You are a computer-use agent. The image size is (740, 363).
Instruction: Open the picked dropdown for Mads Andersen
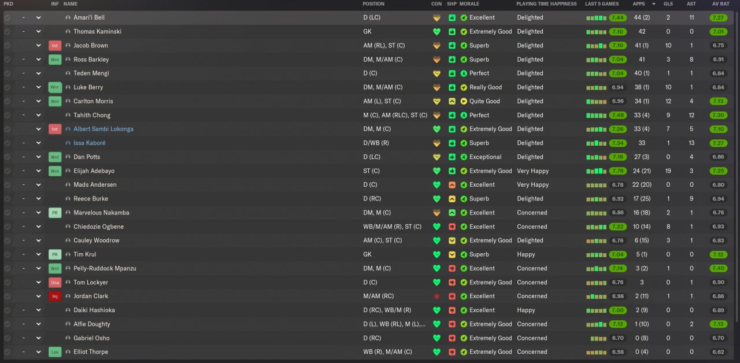click(38, 185)
